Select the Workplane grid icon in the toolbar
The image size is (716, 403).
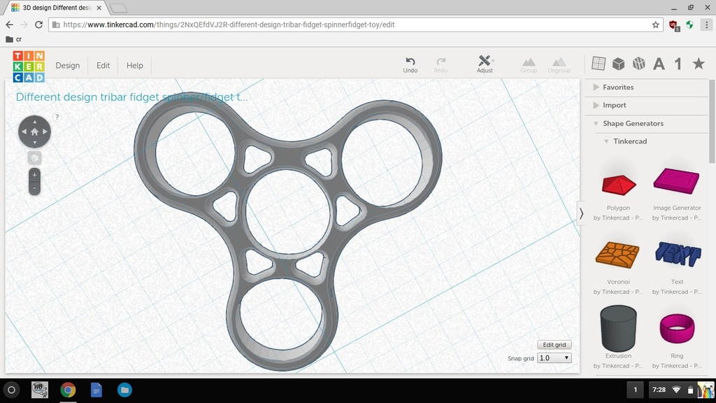point(598,63)
